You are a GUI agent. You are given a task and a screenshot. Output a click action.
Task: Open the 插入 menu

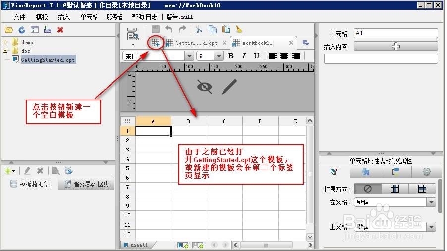(x=64, y=17)
